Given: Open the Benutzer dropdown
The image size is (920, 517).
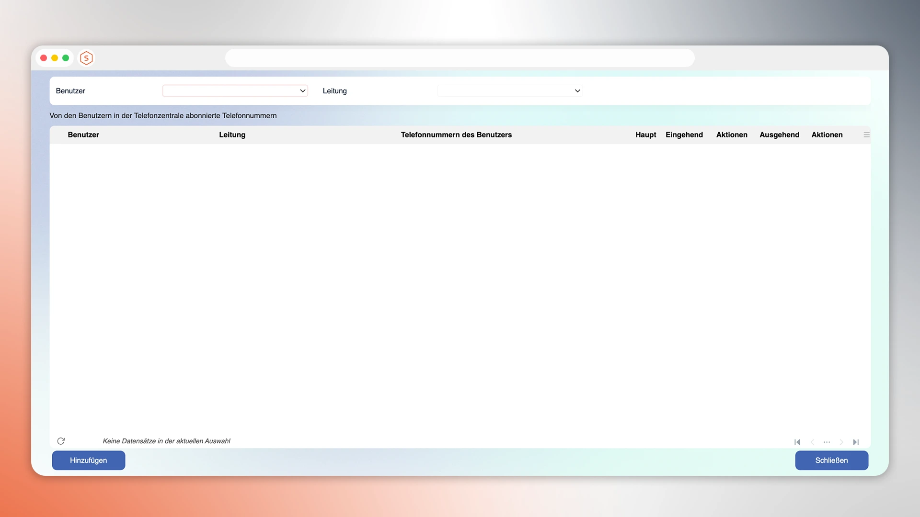Looking at the screenshot, I should (x=235, y=91).
